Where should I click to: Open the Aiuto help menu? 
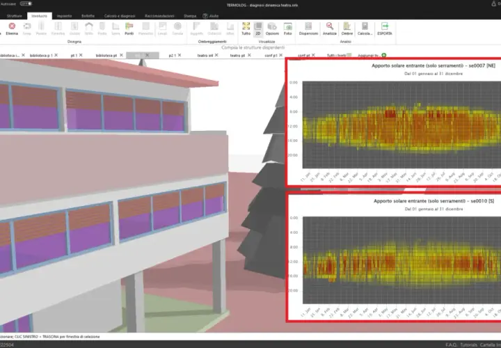[x=211, y=15]
